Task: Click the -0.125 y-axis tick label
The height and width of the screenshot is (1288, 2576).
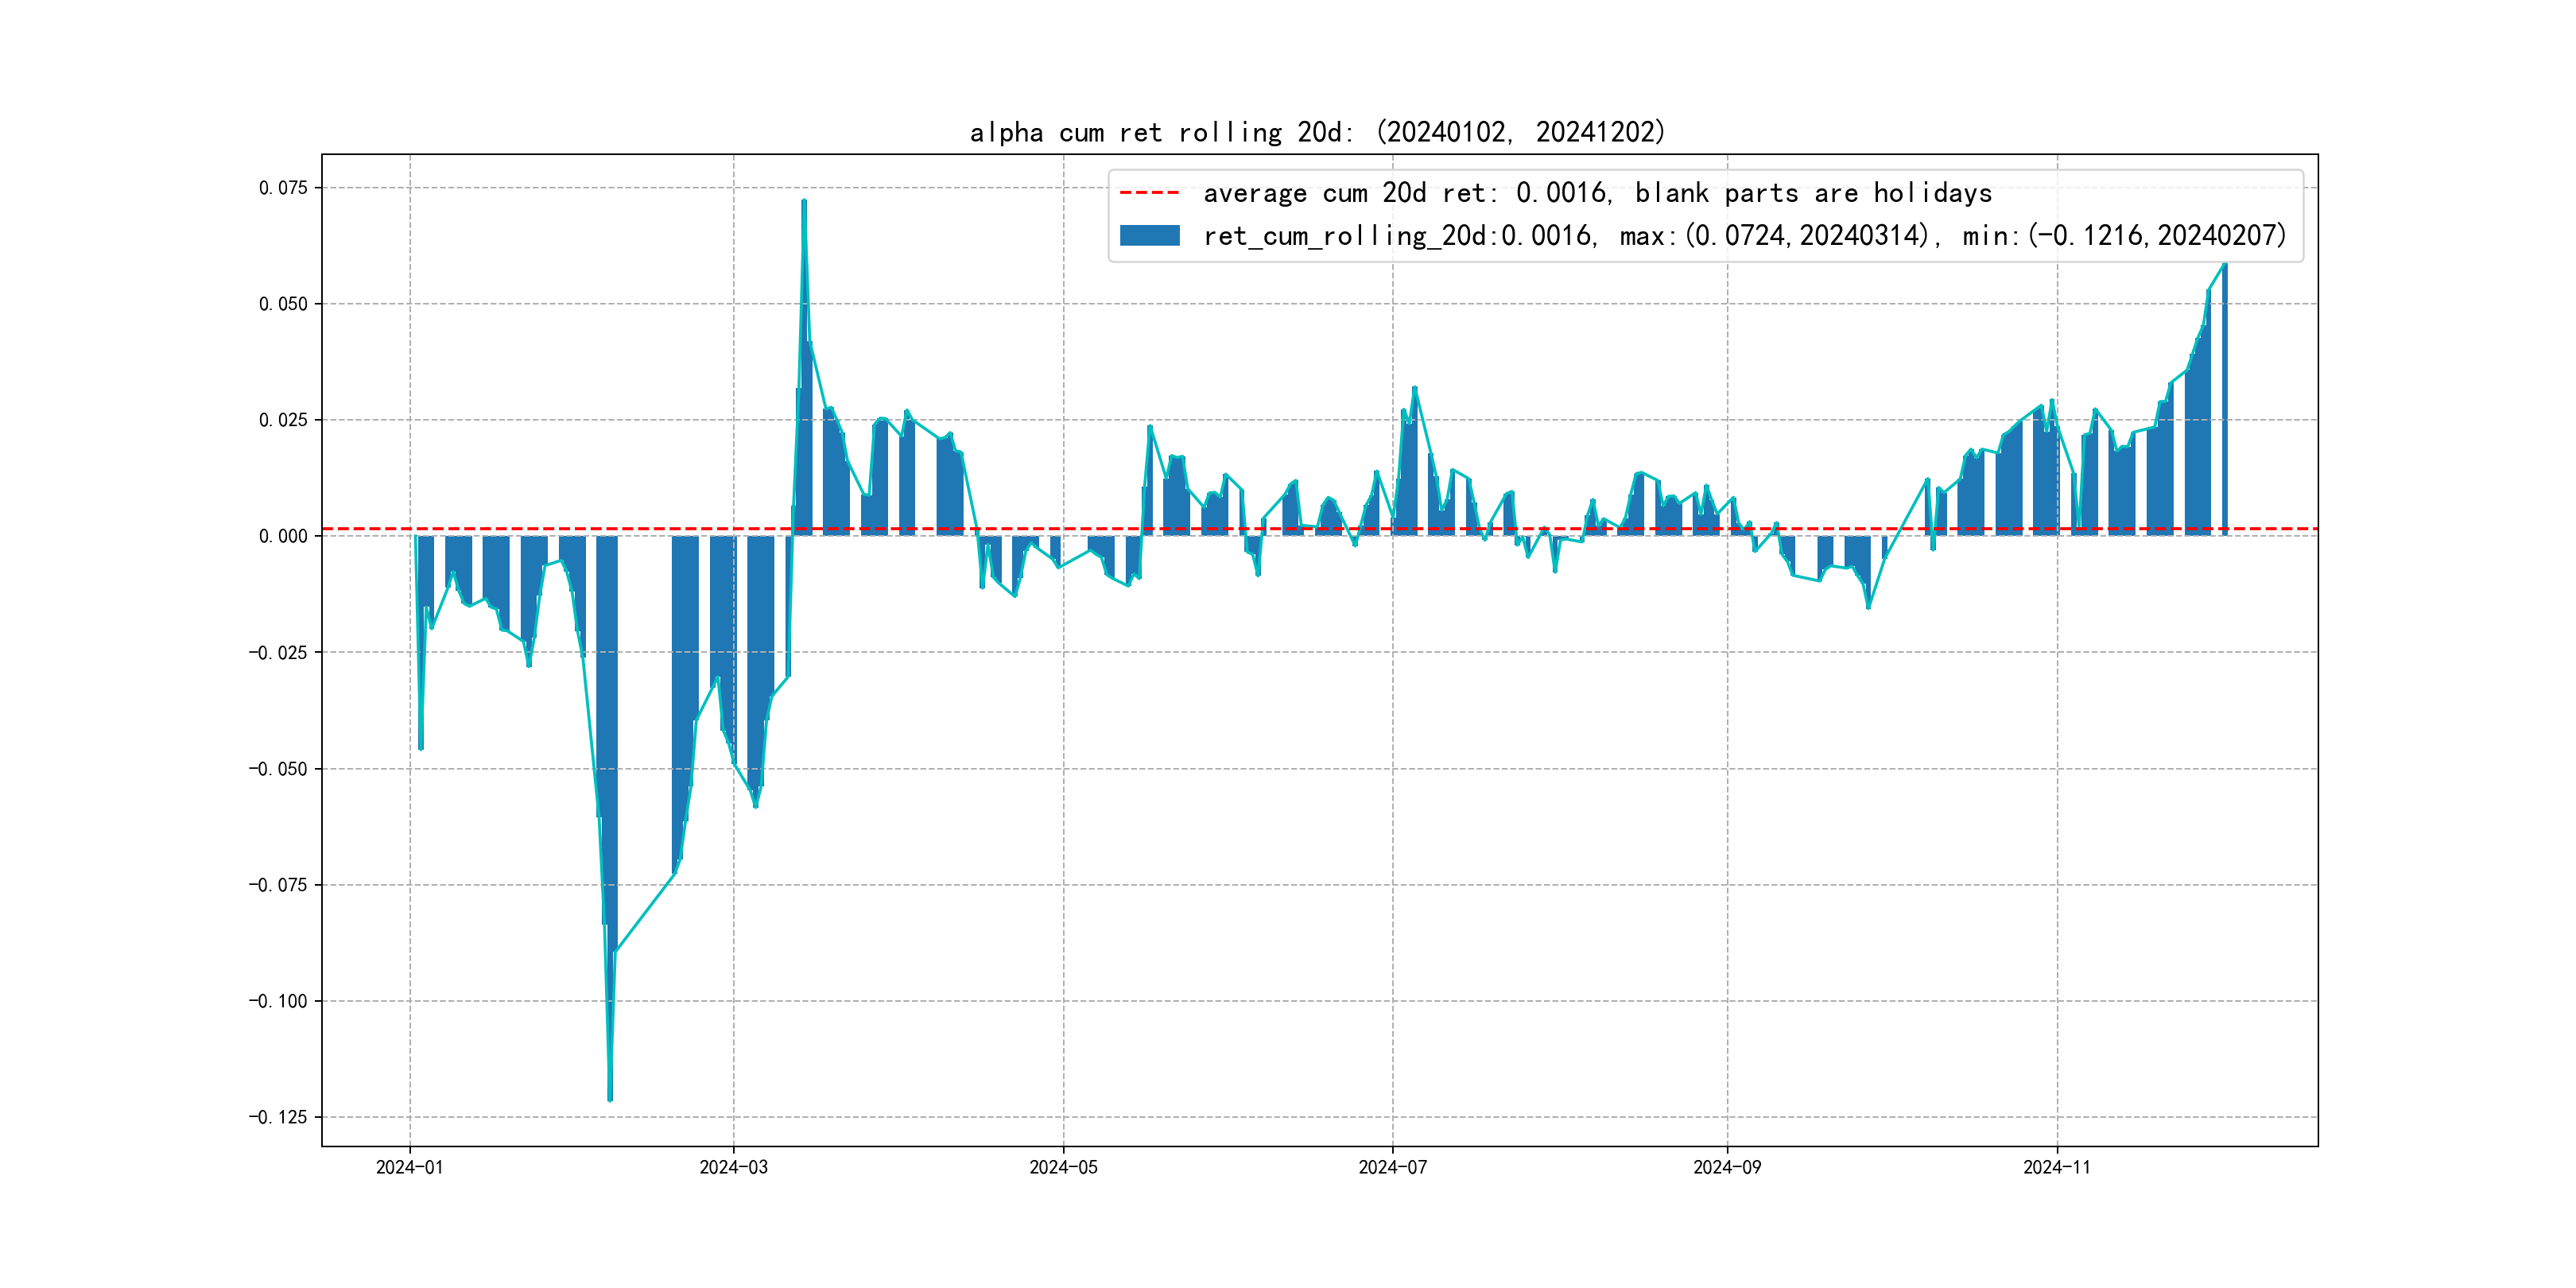Action: tap(278, 1117)
